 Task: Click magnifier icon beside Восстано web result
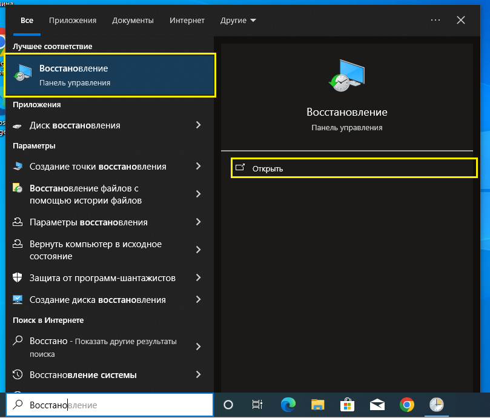18,340
